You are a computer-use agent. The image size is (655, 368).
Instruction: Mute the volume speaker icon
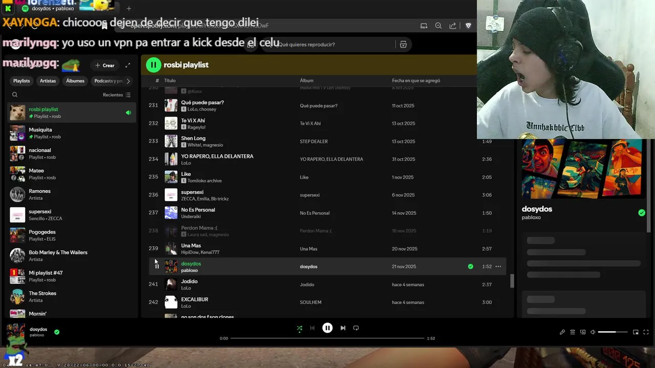coord(593,332)
